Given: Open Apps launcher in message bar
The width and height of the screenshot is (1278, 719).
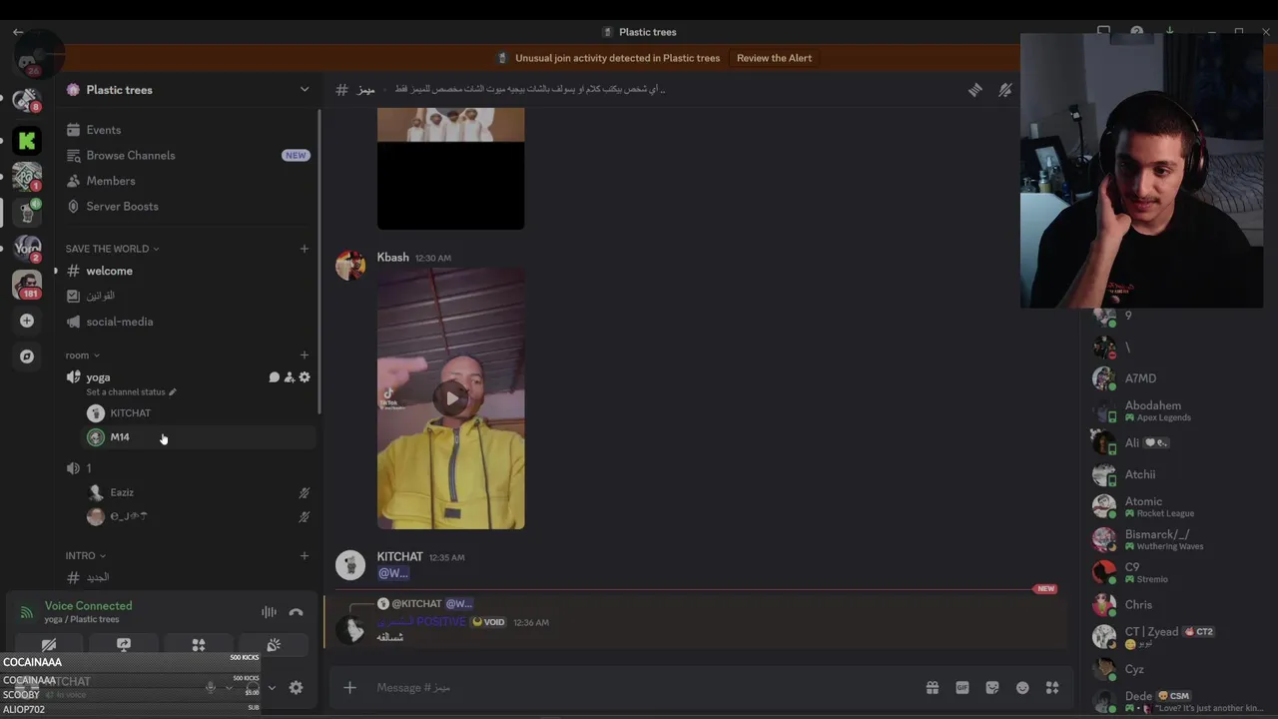Looking at the screenshot, I should (1051, 687).
